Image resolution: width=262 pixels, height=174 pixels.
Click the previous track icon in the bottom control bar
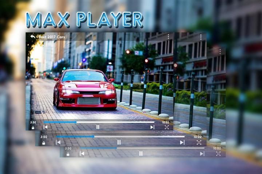coord(82,154)
